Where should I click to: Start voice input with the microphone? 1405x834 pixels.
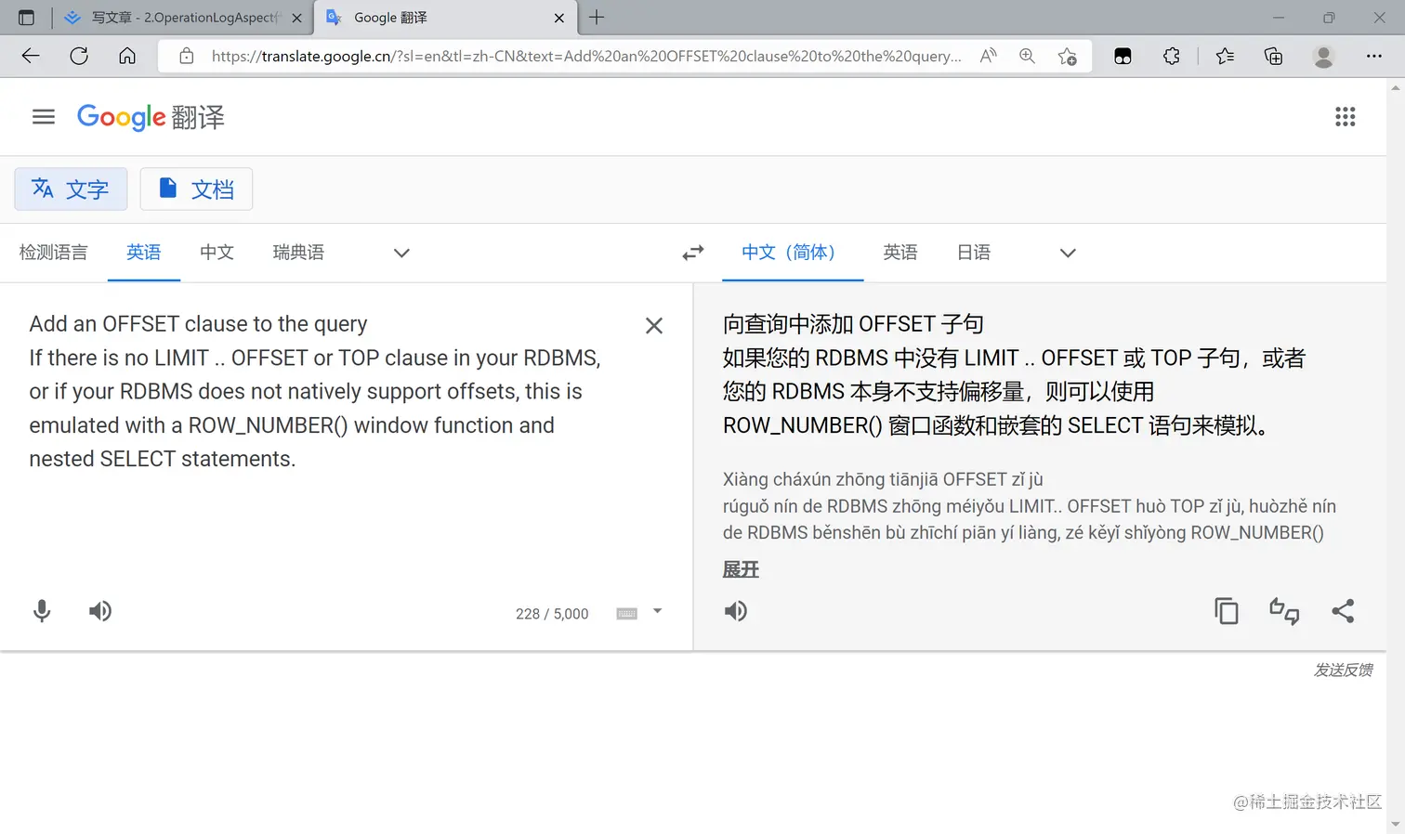coord(42,610)
